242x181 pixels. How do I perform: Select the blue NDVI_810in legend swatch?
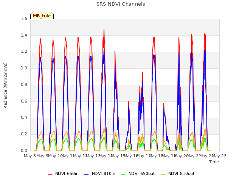pyautogui.click(x=87, y=174)
